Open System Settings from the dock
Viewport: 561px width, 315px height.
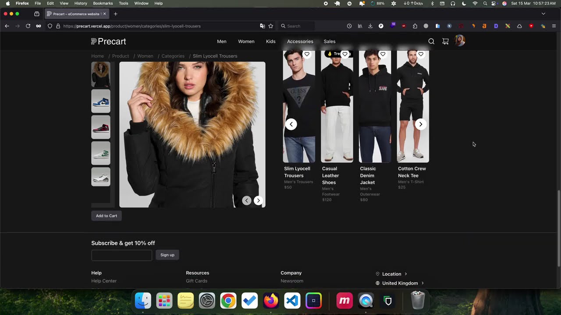[x=207, y=301]
